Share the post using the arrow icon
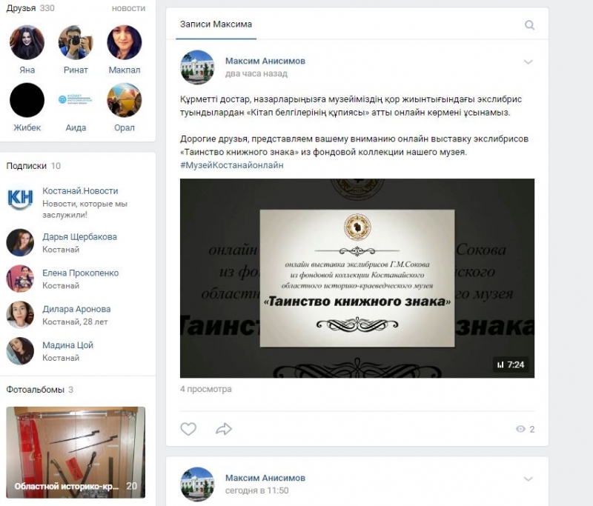The height and width of the screenshot is (506, 593). [224, 429]
